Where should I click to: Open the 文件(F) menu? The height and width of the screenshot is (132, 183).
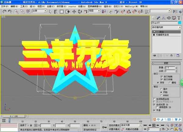pos(5,6)
